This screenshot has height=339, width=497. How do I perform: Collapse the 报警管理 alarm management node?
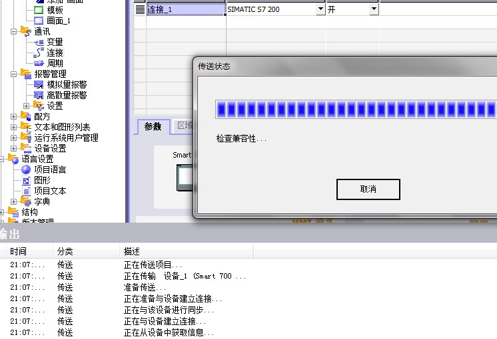14,74
